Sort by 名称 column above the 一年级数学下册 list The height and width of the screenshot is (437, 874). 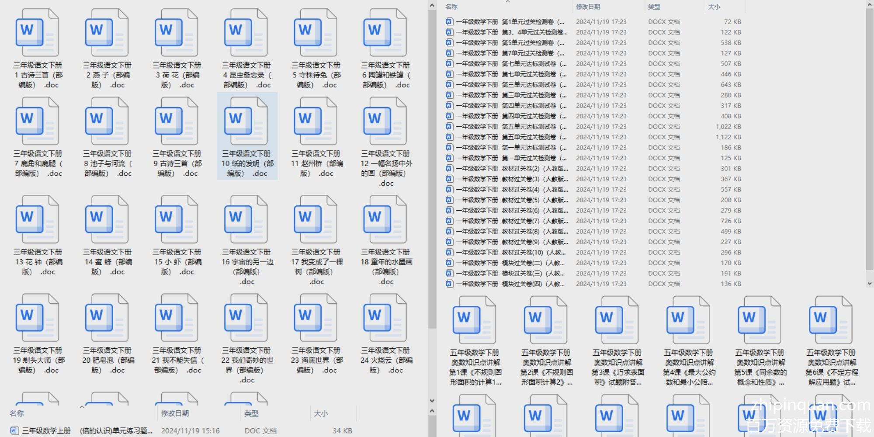coord(451,7)
